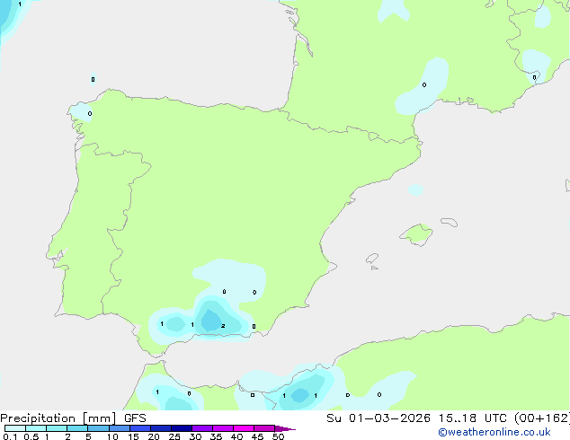Click the "0.5" legend scale label

[31, 436]
